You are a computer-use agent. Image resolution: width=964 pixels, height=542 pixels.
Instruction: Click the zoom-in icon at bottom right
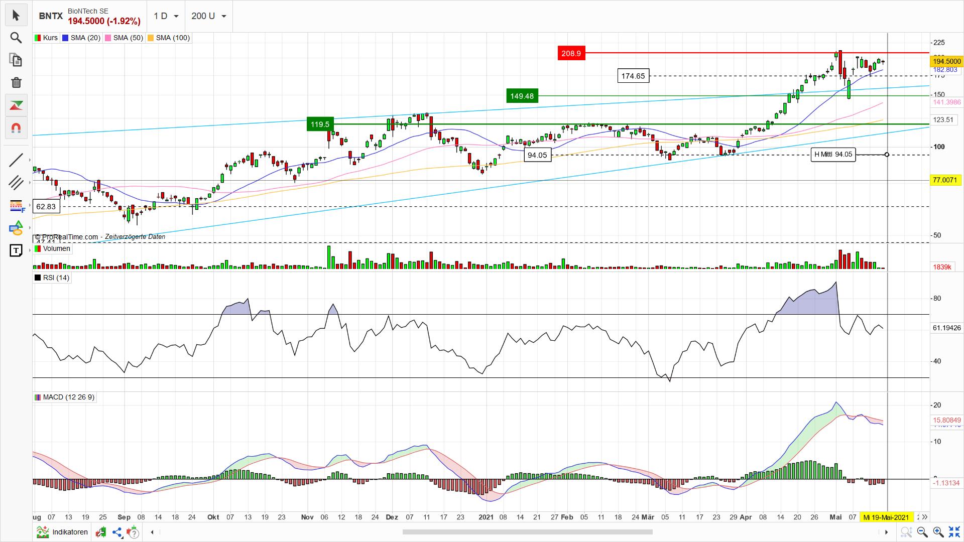coord(937,531)
